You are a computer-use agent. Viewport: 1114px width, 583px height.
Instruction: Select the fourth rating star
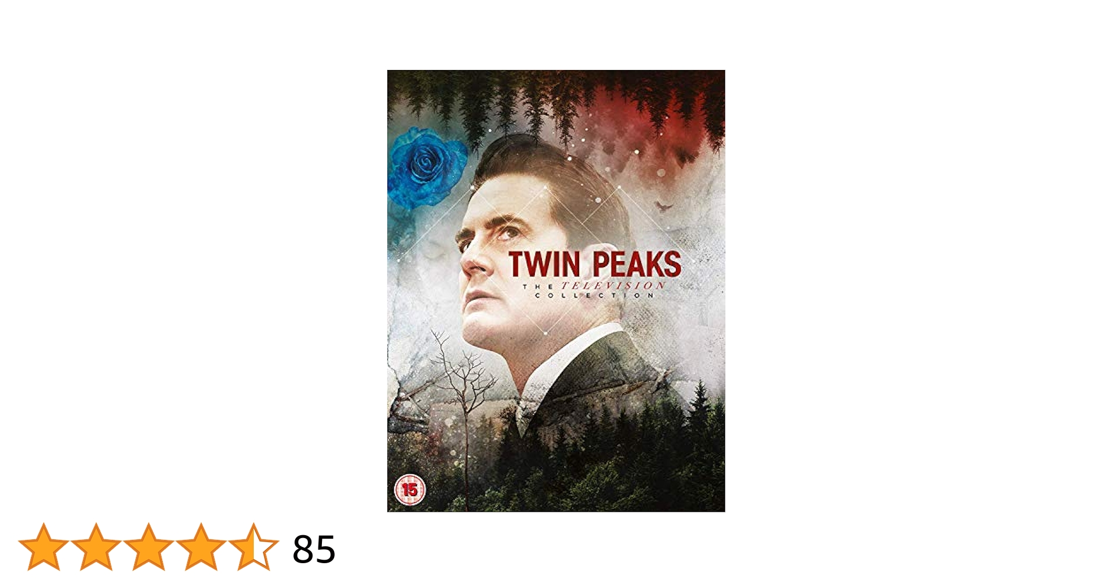(201, 547)
